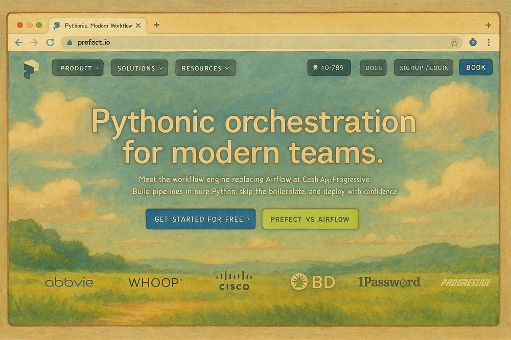Viewport: 511px width, 340px height.
Task: Click the Prefect favicon on the tab
Action: click(57, 25)
